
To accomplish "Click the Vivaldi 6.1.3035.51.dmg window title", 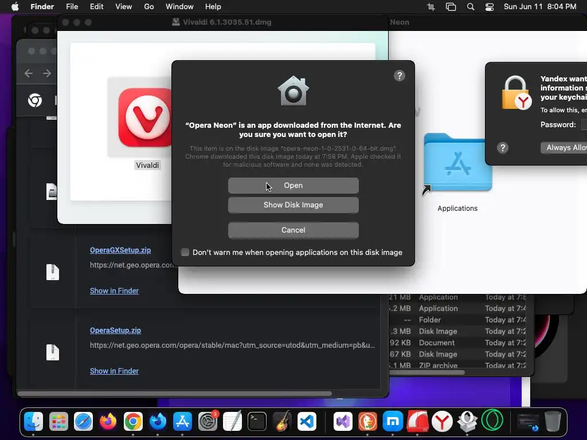I will pyautogui.click(x=227, y=22).
